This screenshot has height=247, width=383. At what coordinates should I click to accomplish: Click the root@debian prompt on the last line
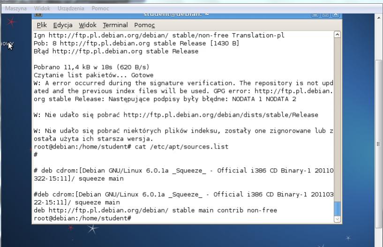82,218
